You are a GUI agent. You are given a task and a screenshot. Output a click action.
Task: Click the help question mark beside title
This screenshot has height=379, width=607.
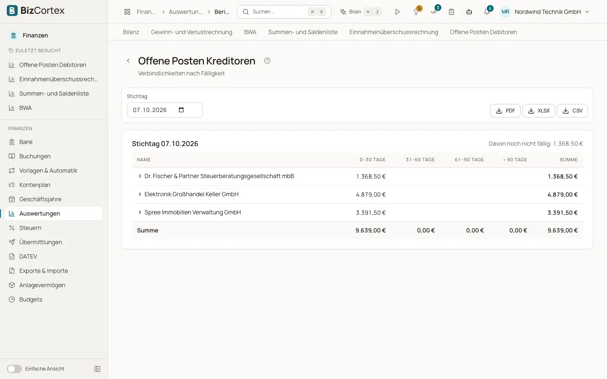pos(267,61)
